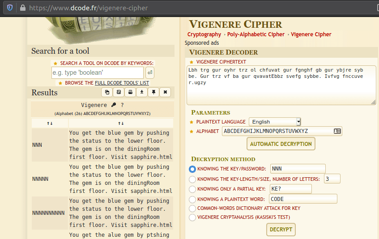
Task: Click decrypted text in the NNNNN row
Action: pyautogui.click(x=121, y=179)
